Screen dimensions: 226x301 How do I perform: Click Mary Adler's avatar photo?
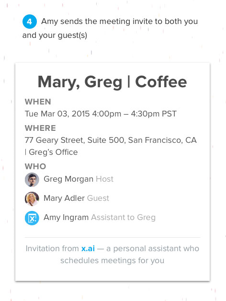32,199
